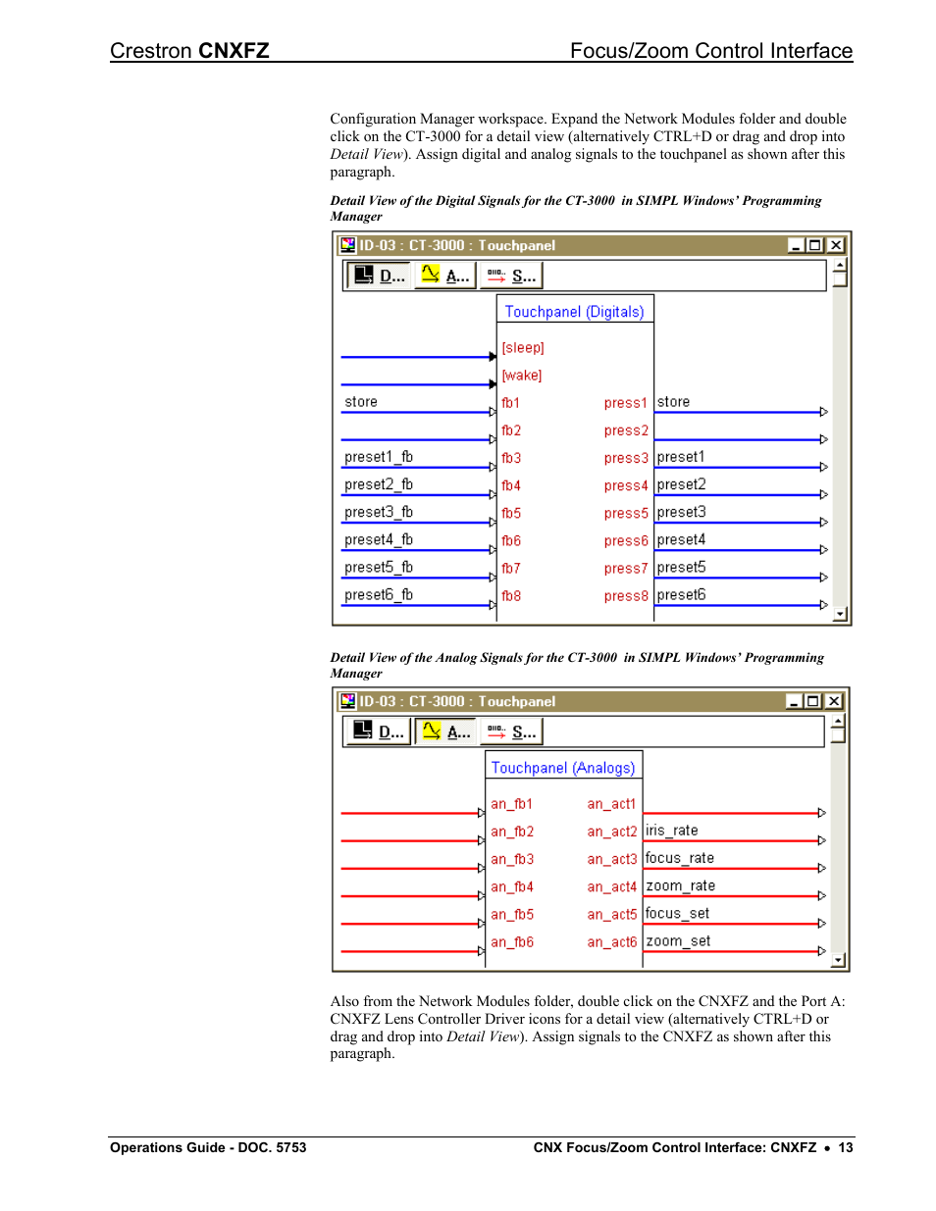Click scroll up arrow in Analogs window
This screenshot has height=1211, width=936.
coord(838,721)
